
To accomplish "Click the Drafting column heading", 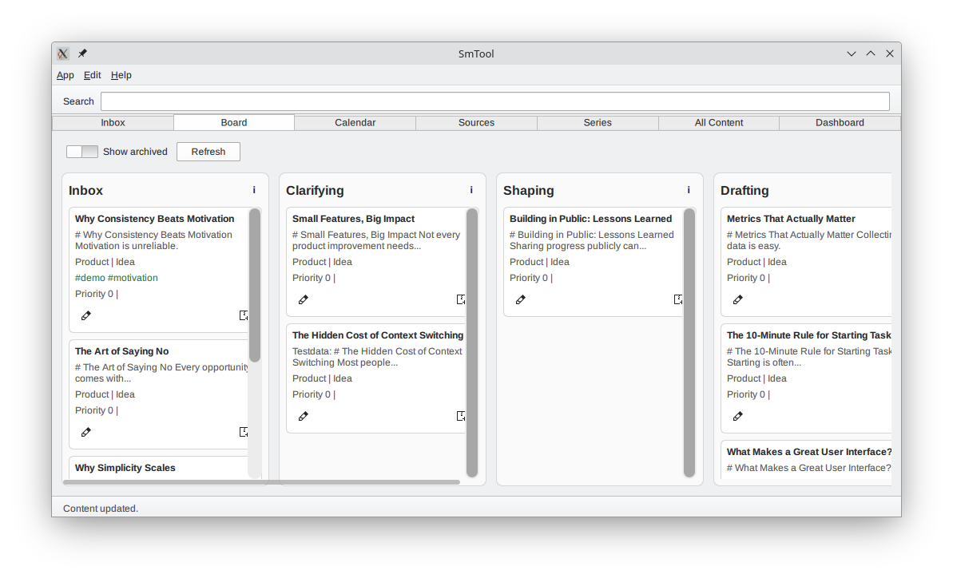I will 745,191.
